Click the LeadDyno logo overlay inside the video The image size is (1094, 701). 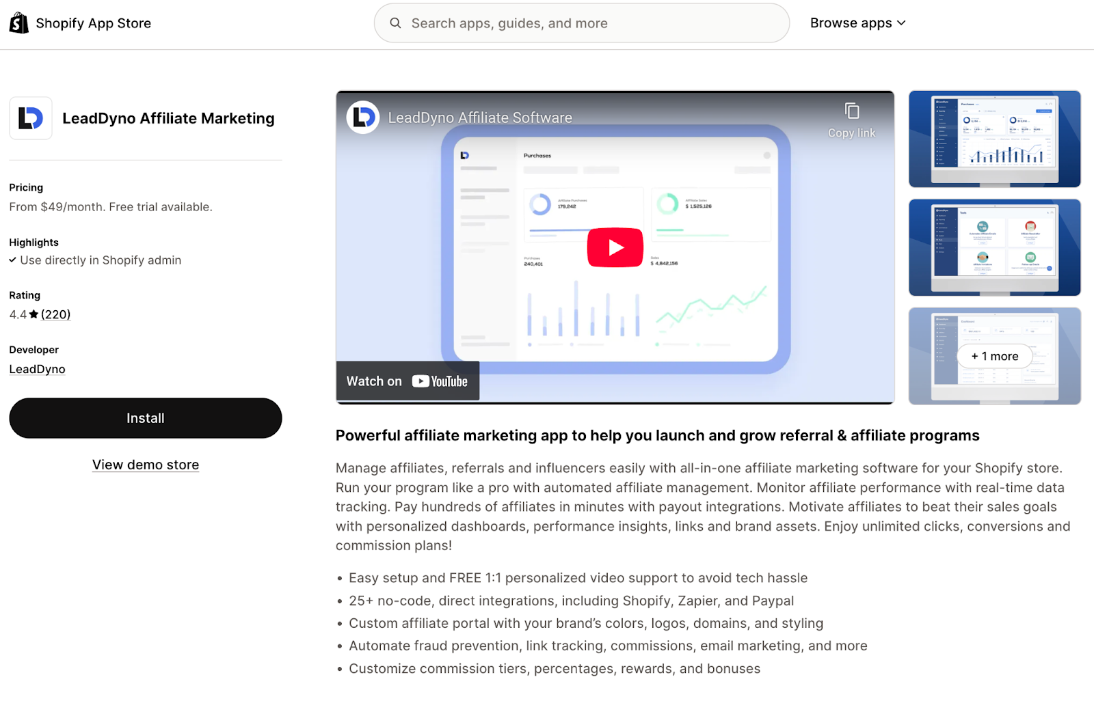click(x=363, y=116)
